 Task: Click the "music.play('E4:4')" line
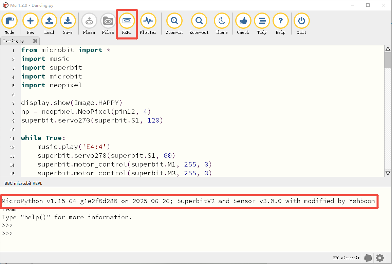tap(74, 147)
